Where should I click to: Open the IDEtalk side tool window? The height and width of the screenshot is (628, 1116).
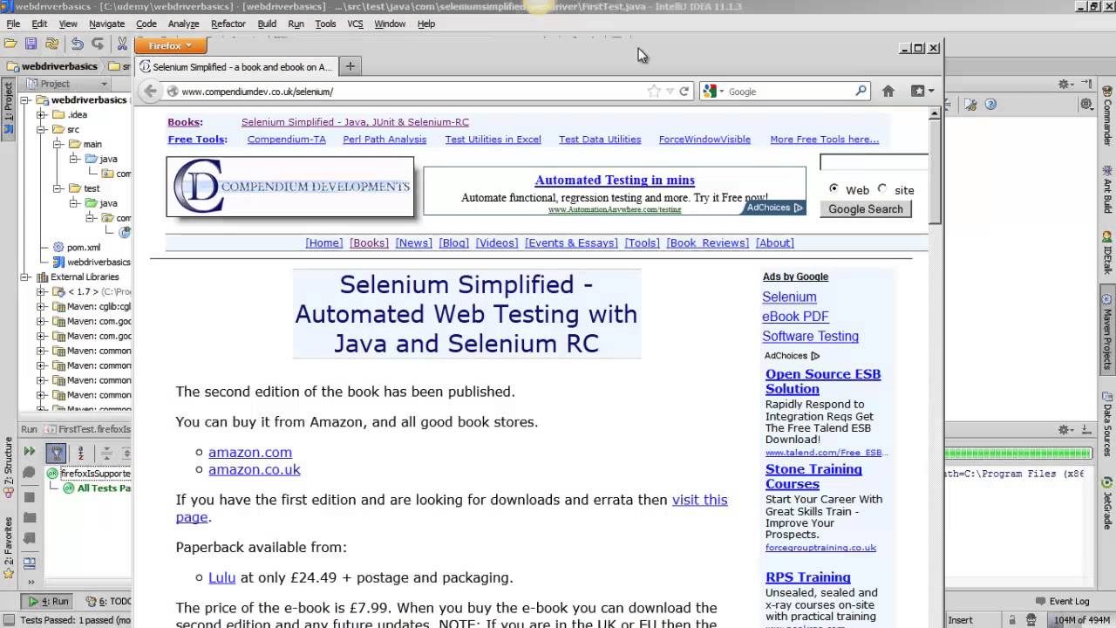coord(1107,253)
